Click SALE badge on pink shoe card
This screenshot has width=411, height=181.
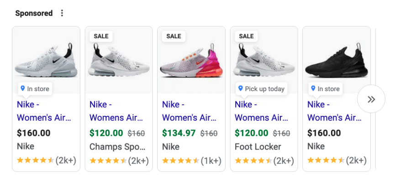(174, 36)
